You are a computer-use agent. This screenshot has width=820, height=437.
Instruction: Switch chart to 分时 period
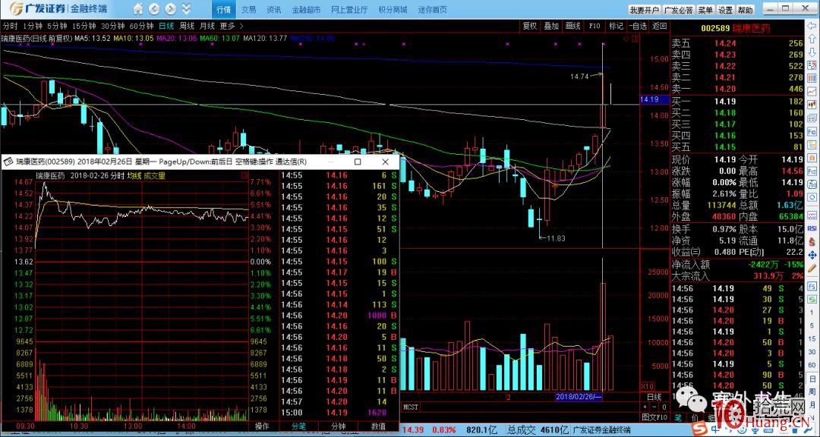coord(9,26)
